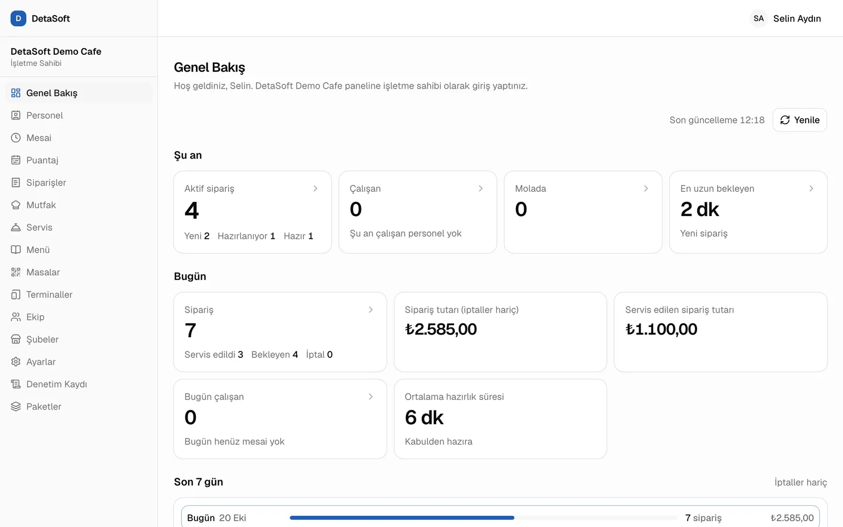Click the 6 dk average prep time
The height and width of the screenshot is (527, 843).
pos(424,417)
